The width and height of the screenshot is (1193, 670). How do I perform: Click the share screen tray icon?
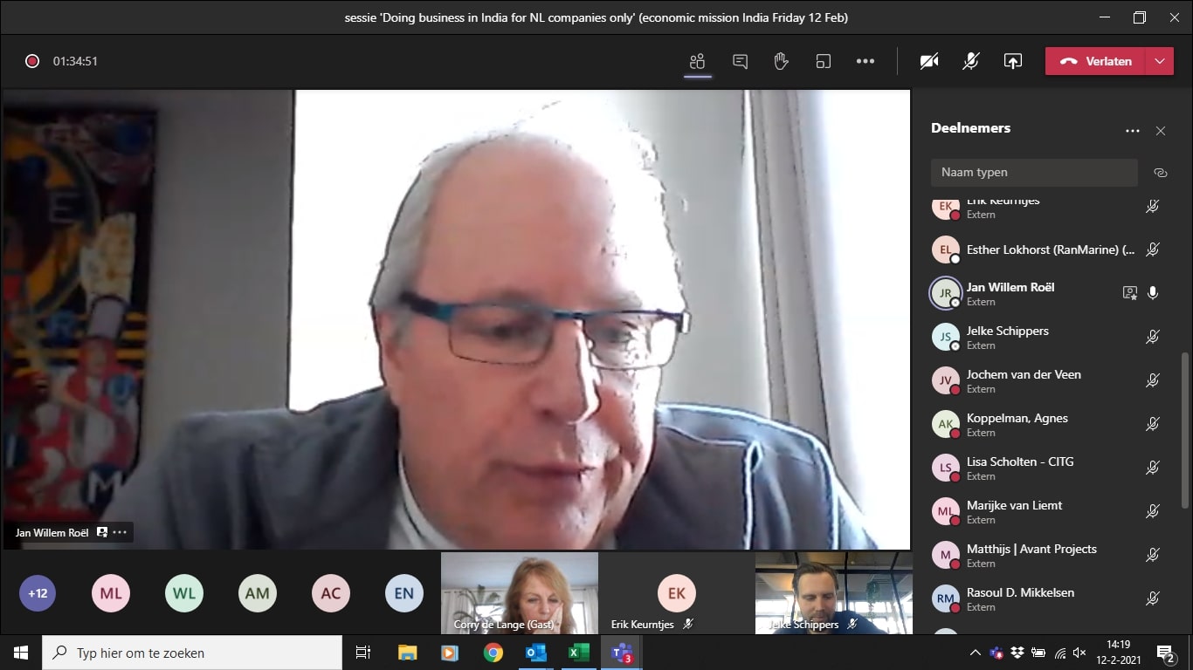[x=1012, y=61]
